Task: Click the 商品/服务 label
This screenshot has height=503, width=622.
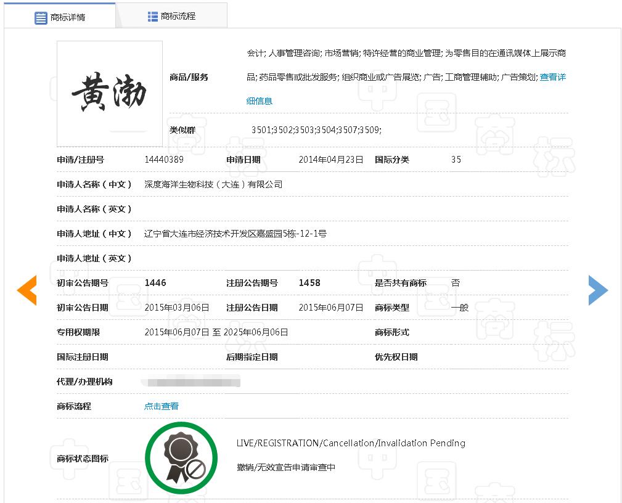Action: (x=189, y=77)
